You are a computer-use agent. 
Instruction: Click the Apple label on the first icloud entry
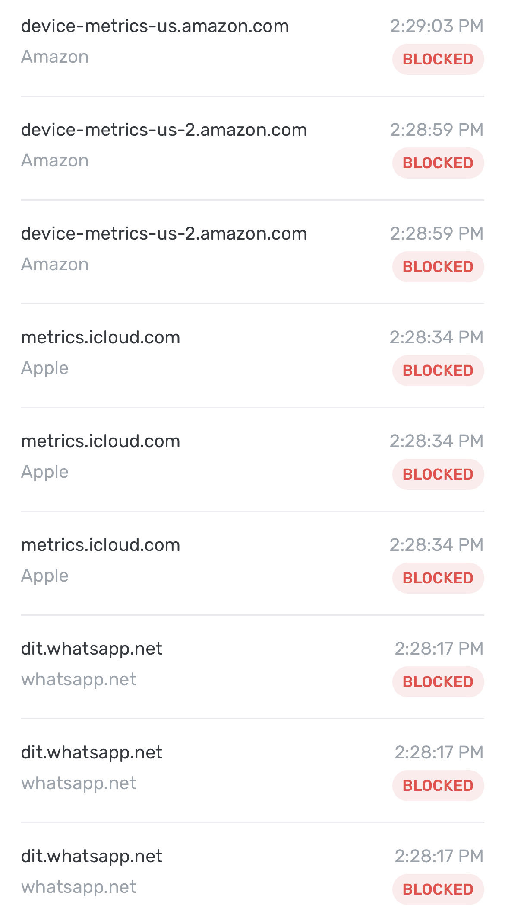(45, 368)
